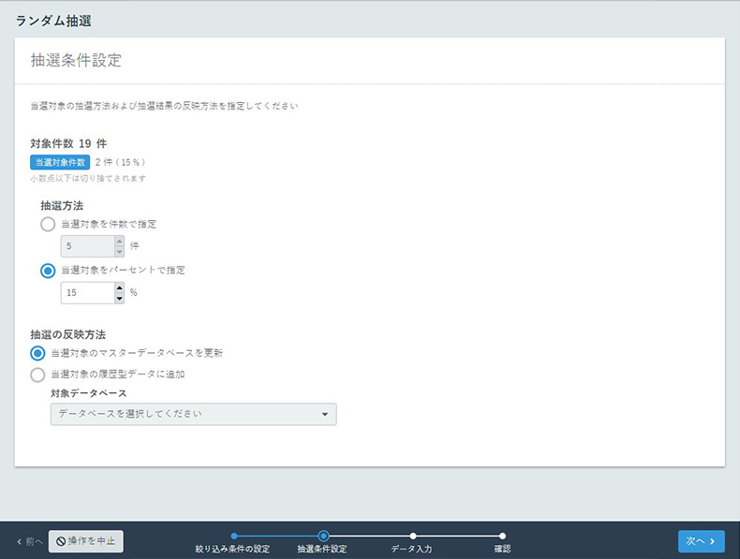Click the 対象件数 19 件 text
The height and width of the screenshot is (559, 740).
(68, 143)
